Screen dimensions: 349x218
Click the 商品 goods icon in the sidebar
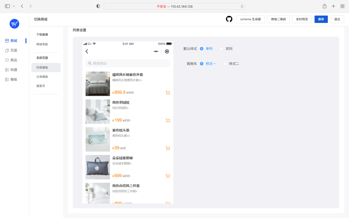coord(7,60)
